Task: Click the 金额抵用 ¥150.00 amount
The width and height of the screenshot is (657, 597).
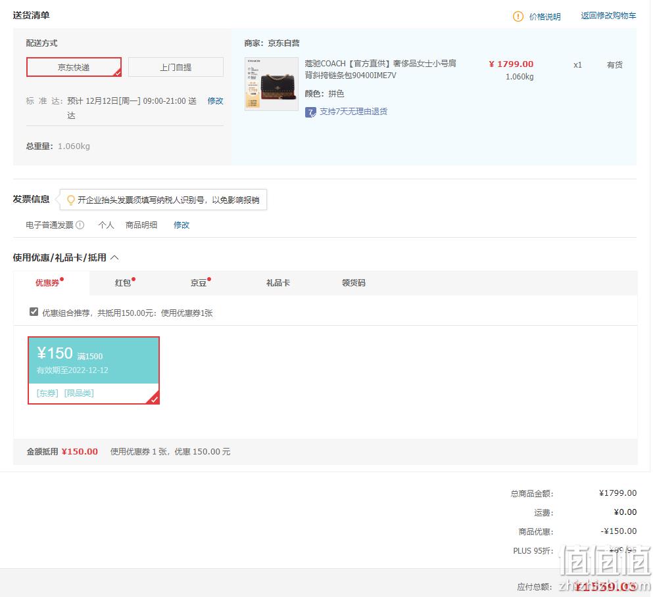Action: (x=80, y=451)
